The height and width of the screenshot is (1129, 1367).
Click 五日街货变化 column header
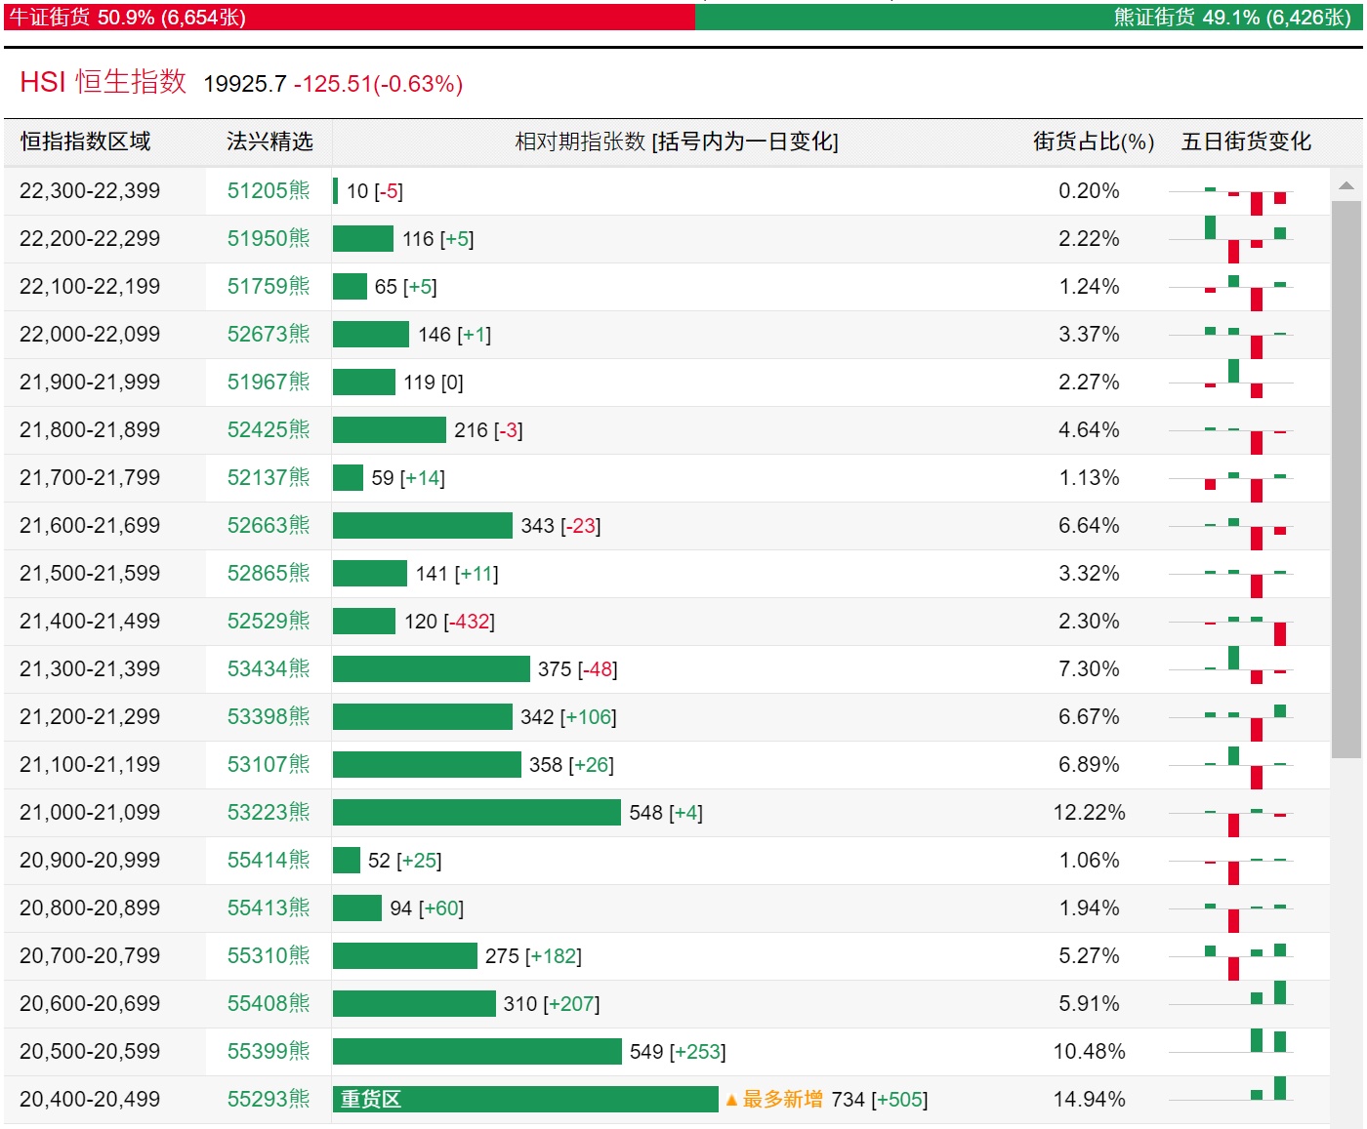[x=1247, y=141]
